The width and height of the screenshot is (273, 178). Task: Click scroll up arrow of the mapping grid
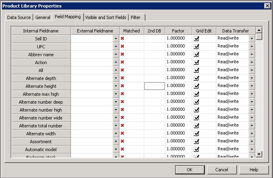259,30
